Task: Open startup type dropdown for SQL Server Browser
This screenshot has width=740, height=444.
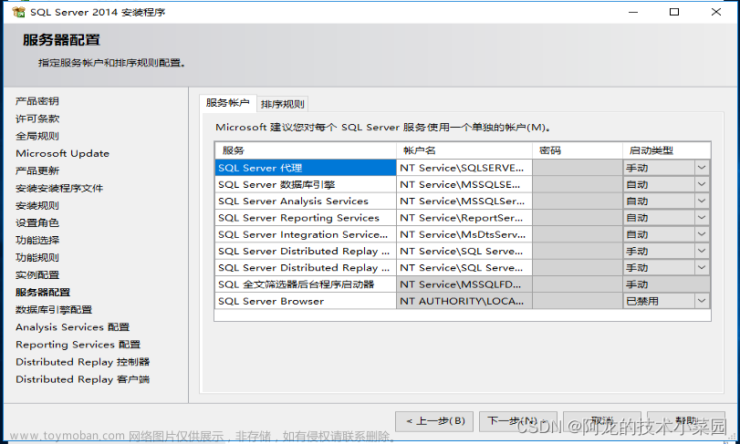Action: point(702,301)
